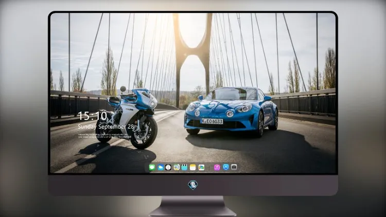Click the dock separator line
The width and height of the screenshot is (386, 217).
coord(209,168)
